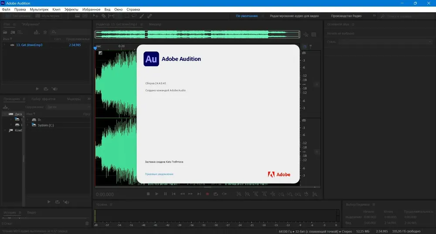436x234 pixels.
Task: Select the Paintbrush selection tool
Action: pyautogui.click(x=142, y=16)
